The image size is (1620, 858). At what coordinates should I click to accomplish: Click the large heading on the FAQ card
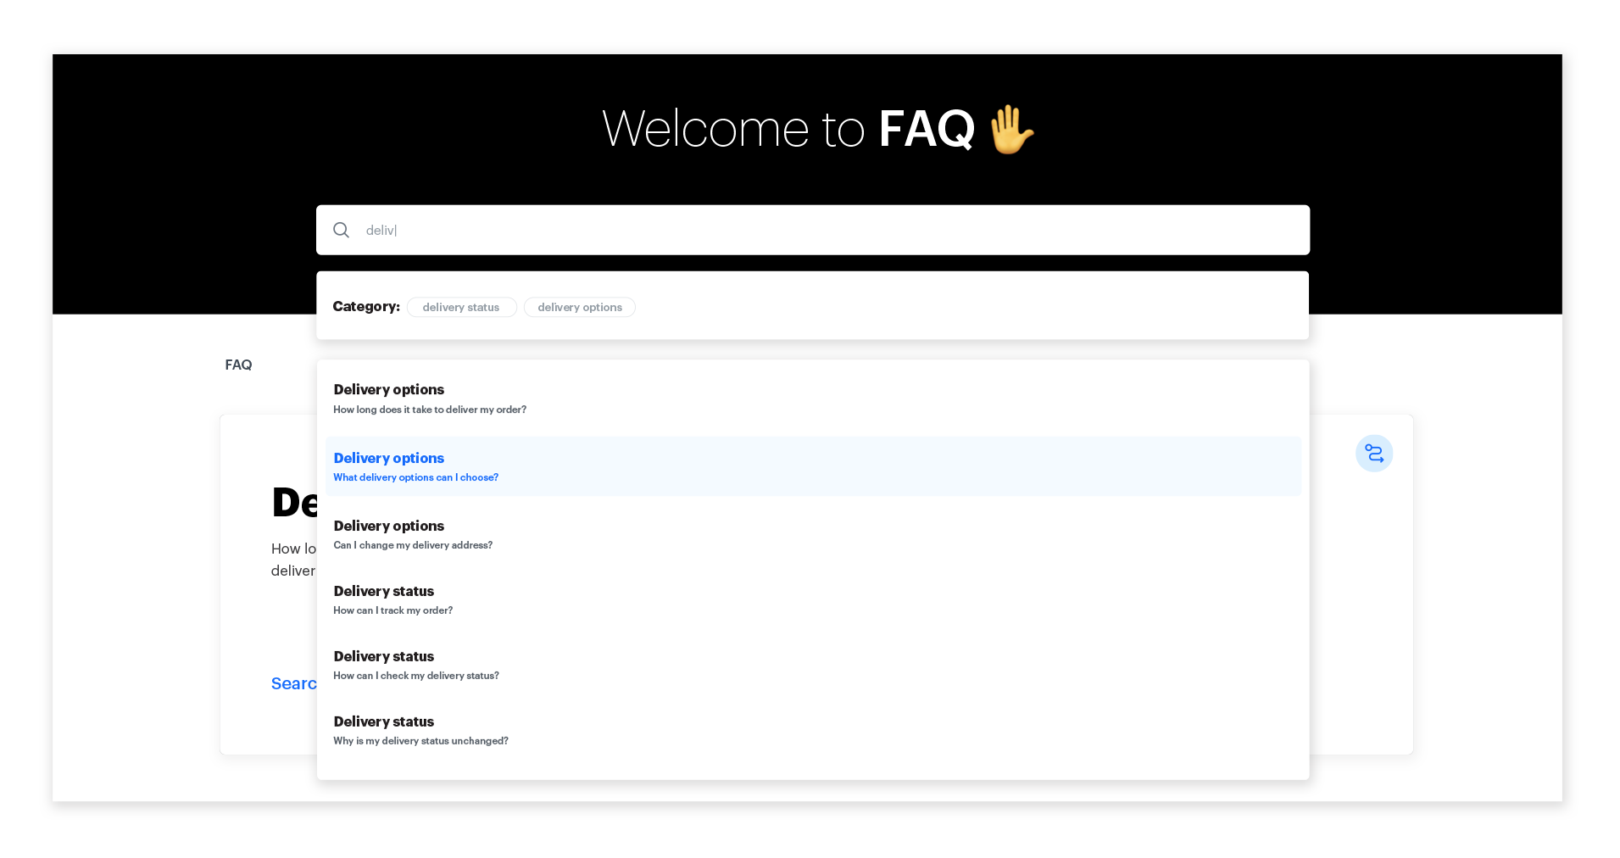[x=292, y=501]
